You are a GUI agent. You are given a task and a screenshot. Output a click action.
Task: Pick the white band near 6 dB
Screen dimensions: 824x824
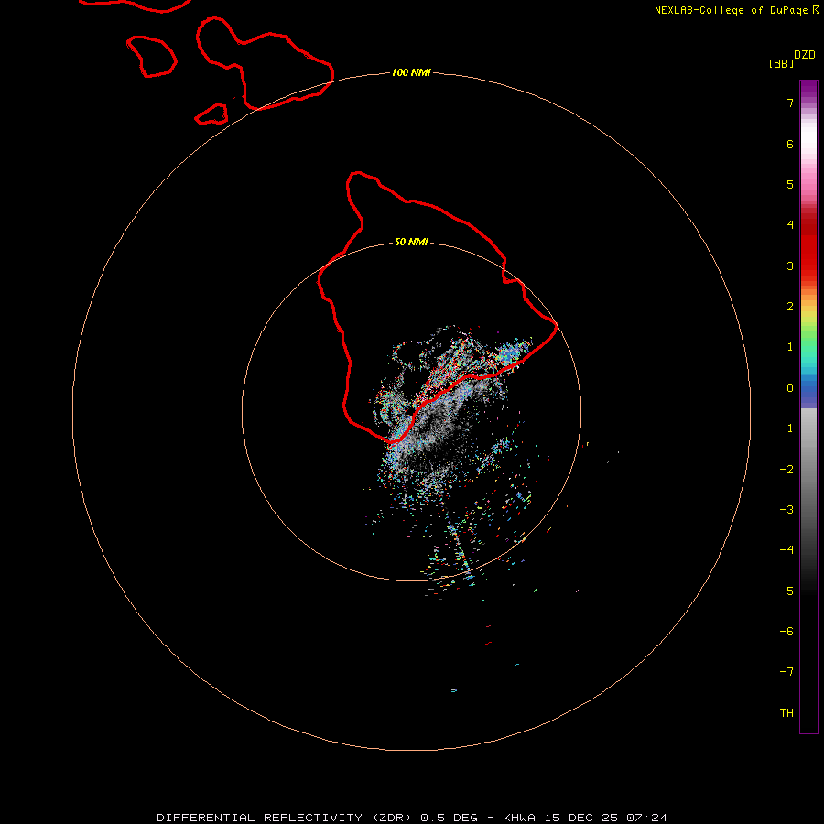(x=808, y=137)
